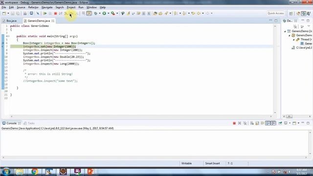Toggle Show Console on standard output change
The image size is (313, 176).
click(x=268, y=123)
